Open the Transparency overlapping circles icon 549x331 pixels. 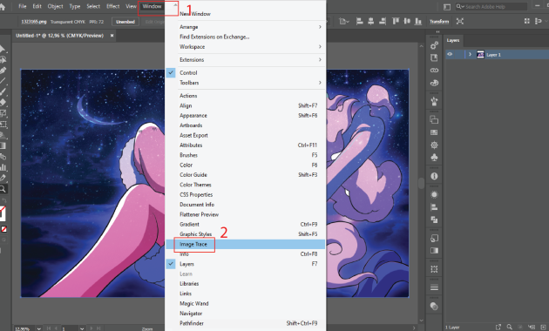(x=434, y=306)
